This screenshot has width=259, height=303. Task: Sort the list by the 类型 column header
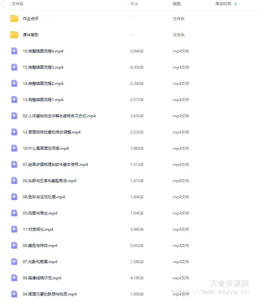tap(177, 4)
